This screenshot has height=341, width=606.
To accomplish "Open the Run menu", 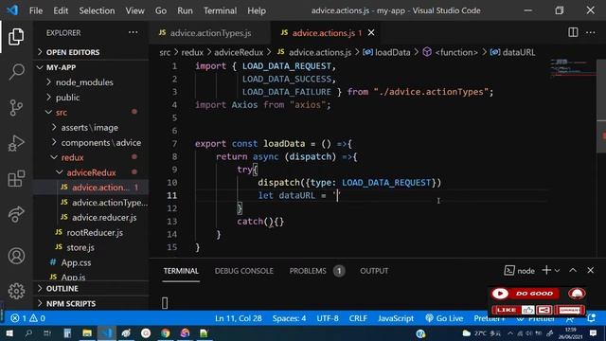I will pyautogui.click(x=185, y=10).
